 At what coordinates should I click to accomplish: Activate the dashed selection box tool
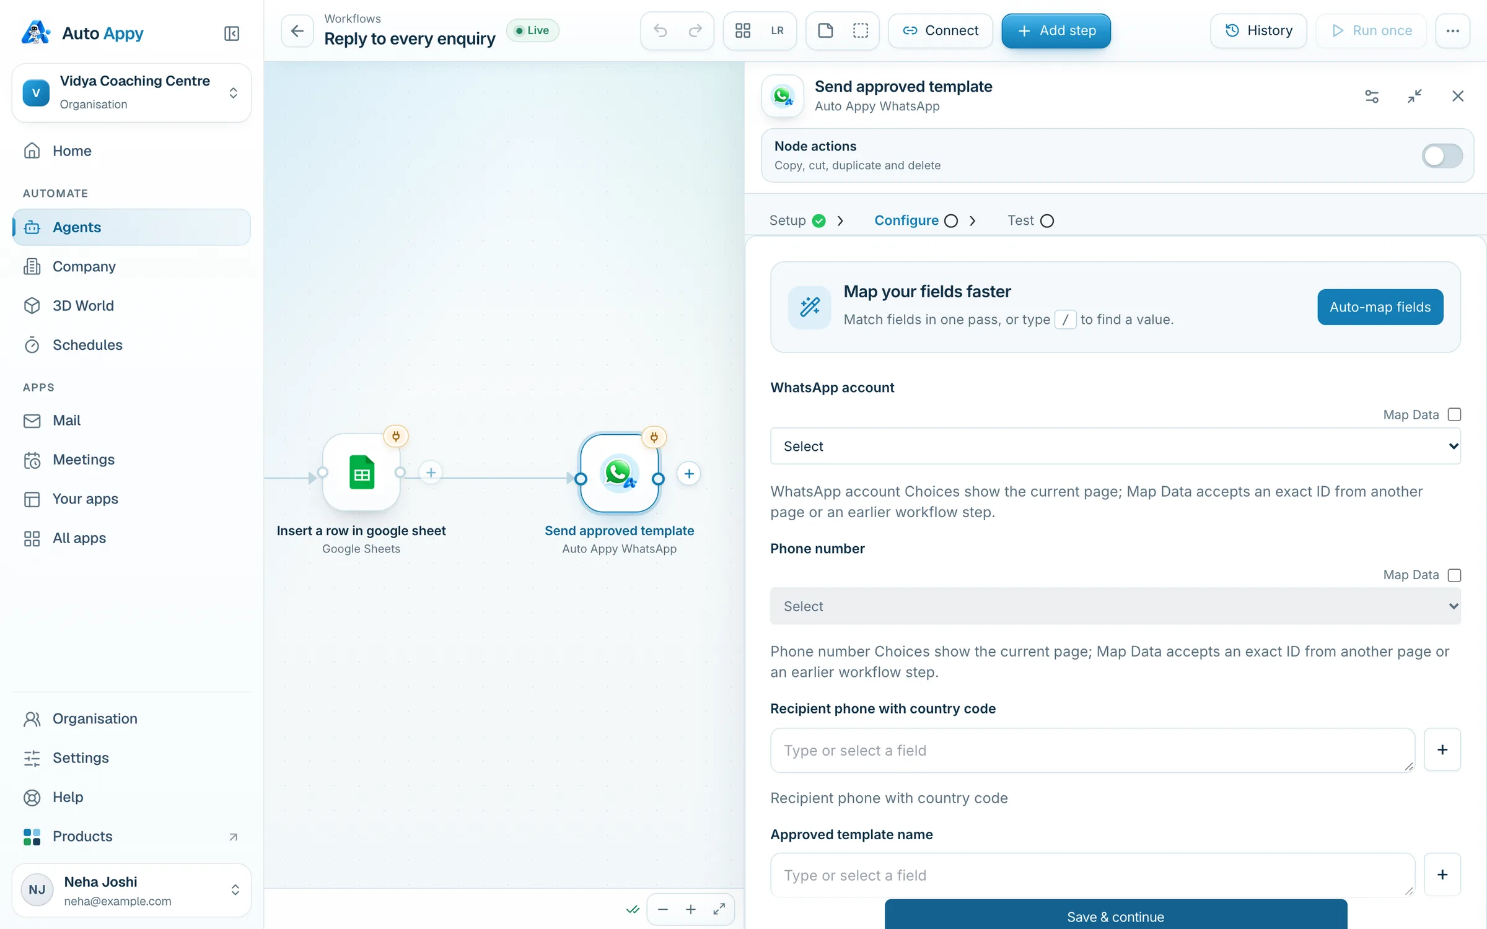[861, 30]
